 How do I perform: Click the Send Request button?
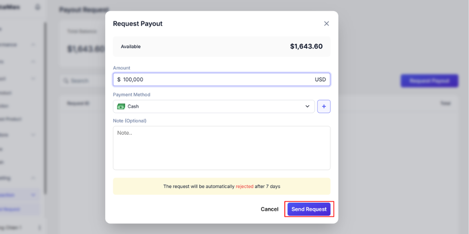pyautogui.click(x=309, y=209)
